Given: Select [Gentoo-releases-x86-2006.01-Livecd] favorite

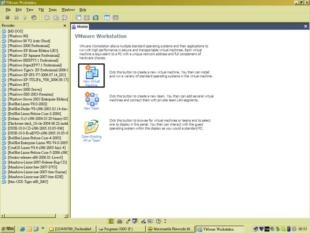Looking at the screenshot, I should point(35,157).
